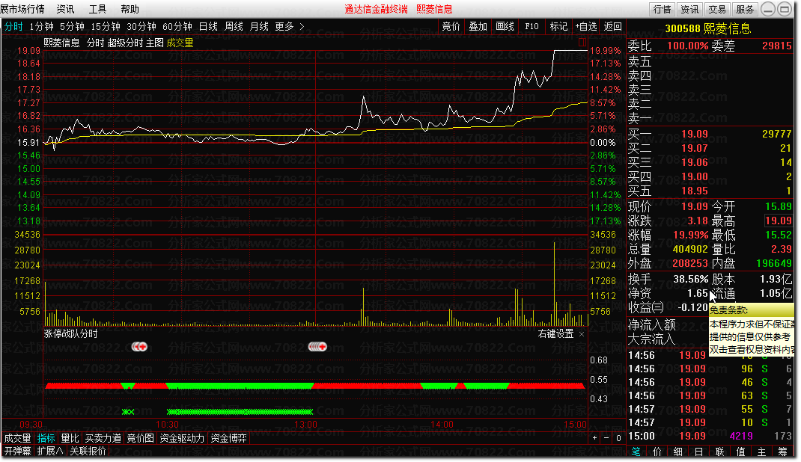Click the 叠加 overlay tool
The height and width of the screenshot is (462, 801).
click(478, 26)
